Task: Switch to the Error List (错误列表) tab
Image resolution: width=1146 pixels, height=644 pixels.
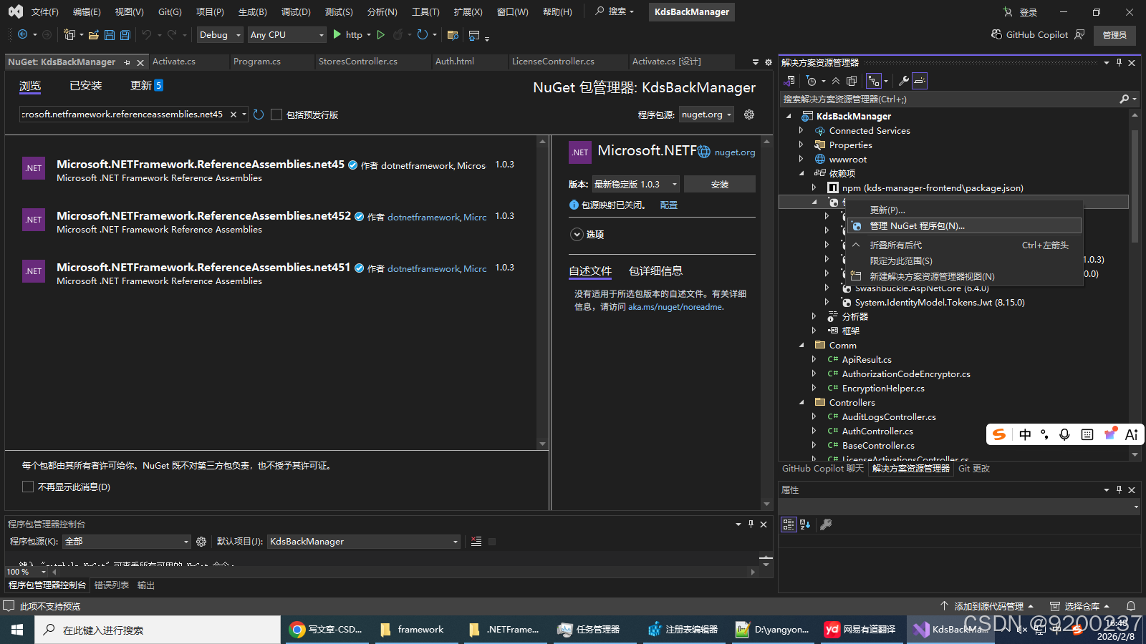Action: 112,585
